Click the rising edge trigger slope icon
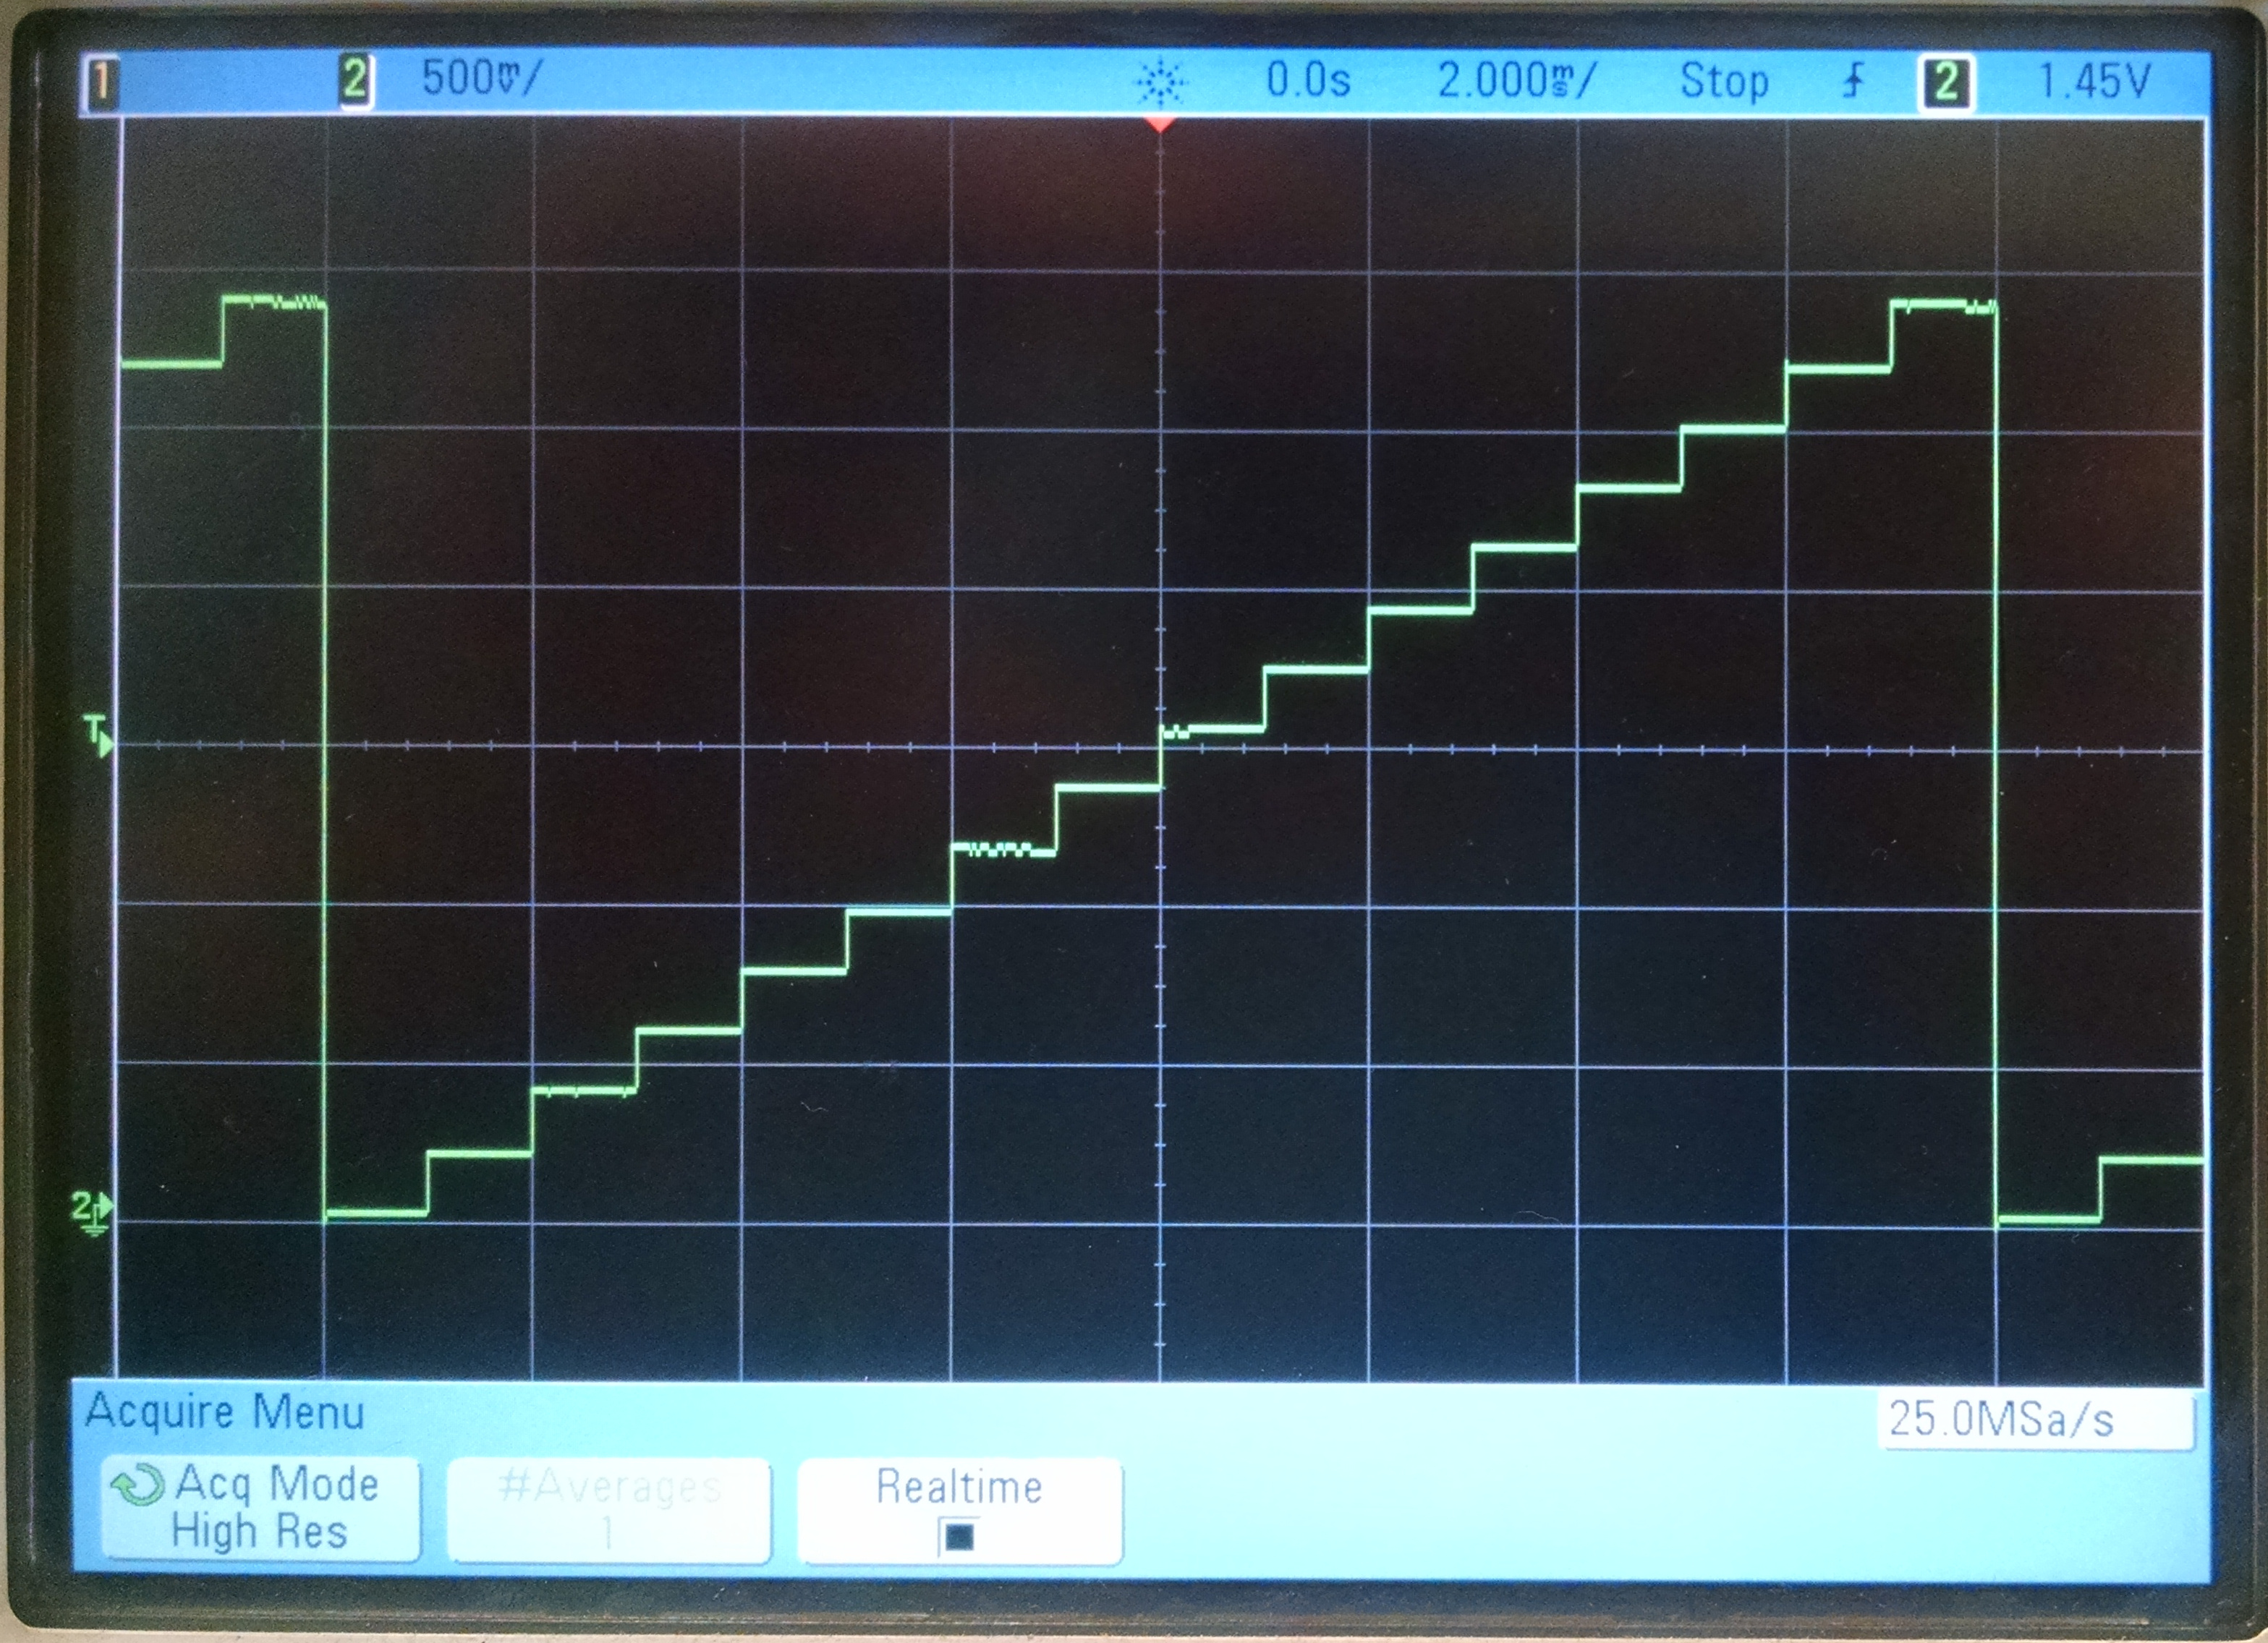Viewport: 2268px width, 1643px height. [1853, 80]
